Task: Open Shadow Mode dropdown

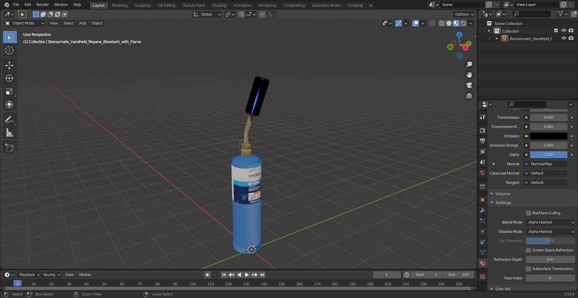Action: tap(550, 232)
